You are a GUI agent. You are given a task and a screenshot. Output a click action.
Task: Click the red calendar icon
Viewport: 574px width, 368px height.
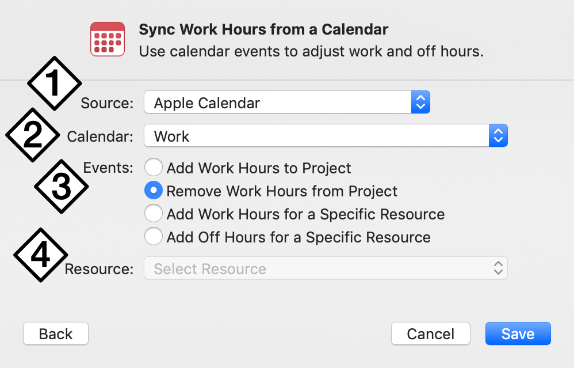point(108,39)
